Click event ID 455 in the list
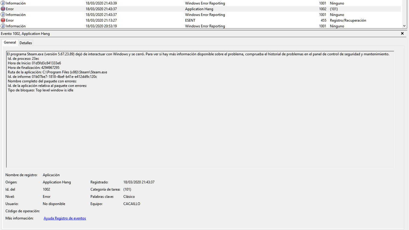This screenshot has height=230, width=409. 323,20
